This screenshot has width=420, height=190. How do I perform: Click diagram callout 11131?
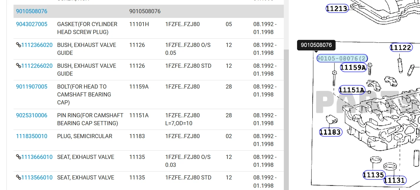coord(395,180)
